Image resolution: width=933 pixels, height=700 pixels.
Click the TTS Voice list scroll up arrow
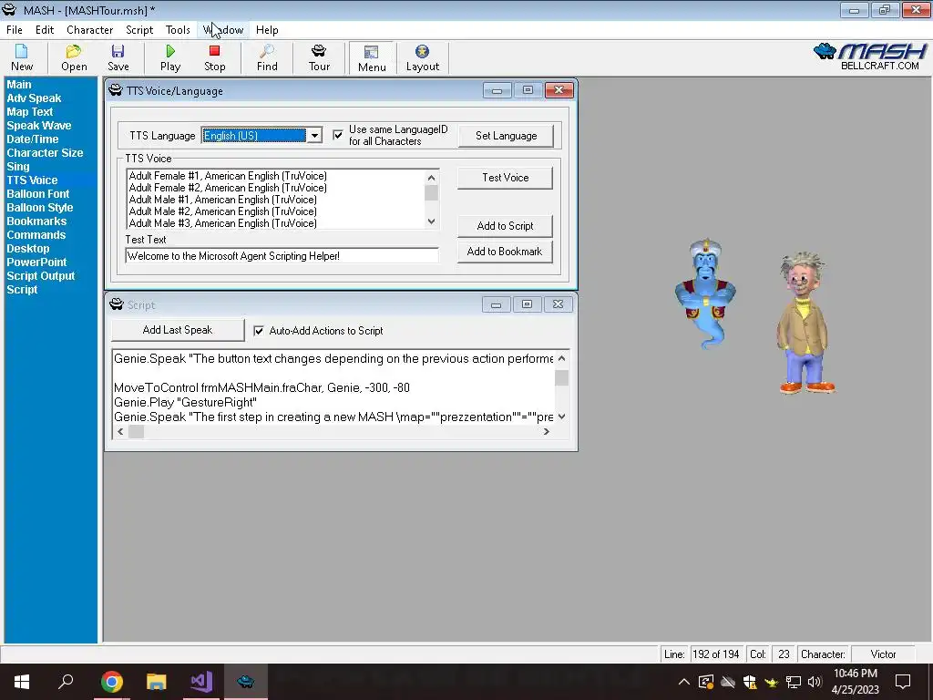[431, 178]
